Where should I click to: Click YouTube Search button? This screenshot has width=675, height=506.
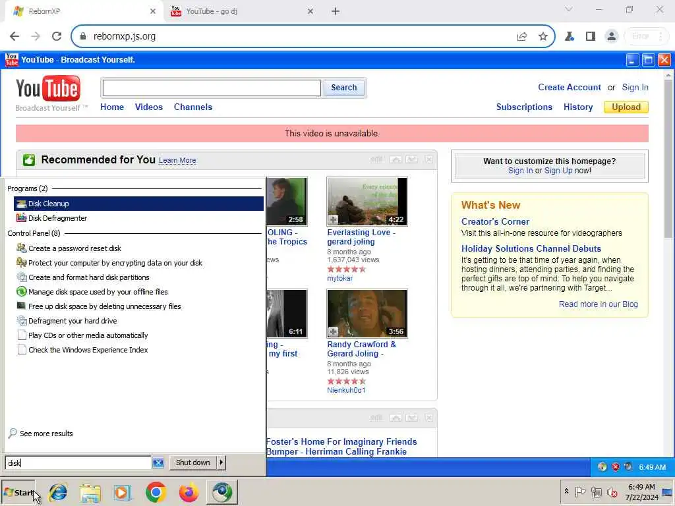tap(344, 88)
